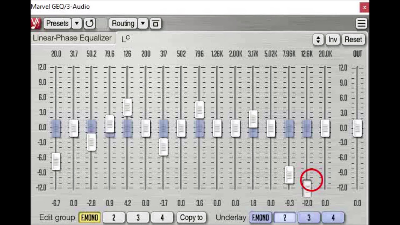Click the -6.7 gain value under 20.0

coord(56,203)
